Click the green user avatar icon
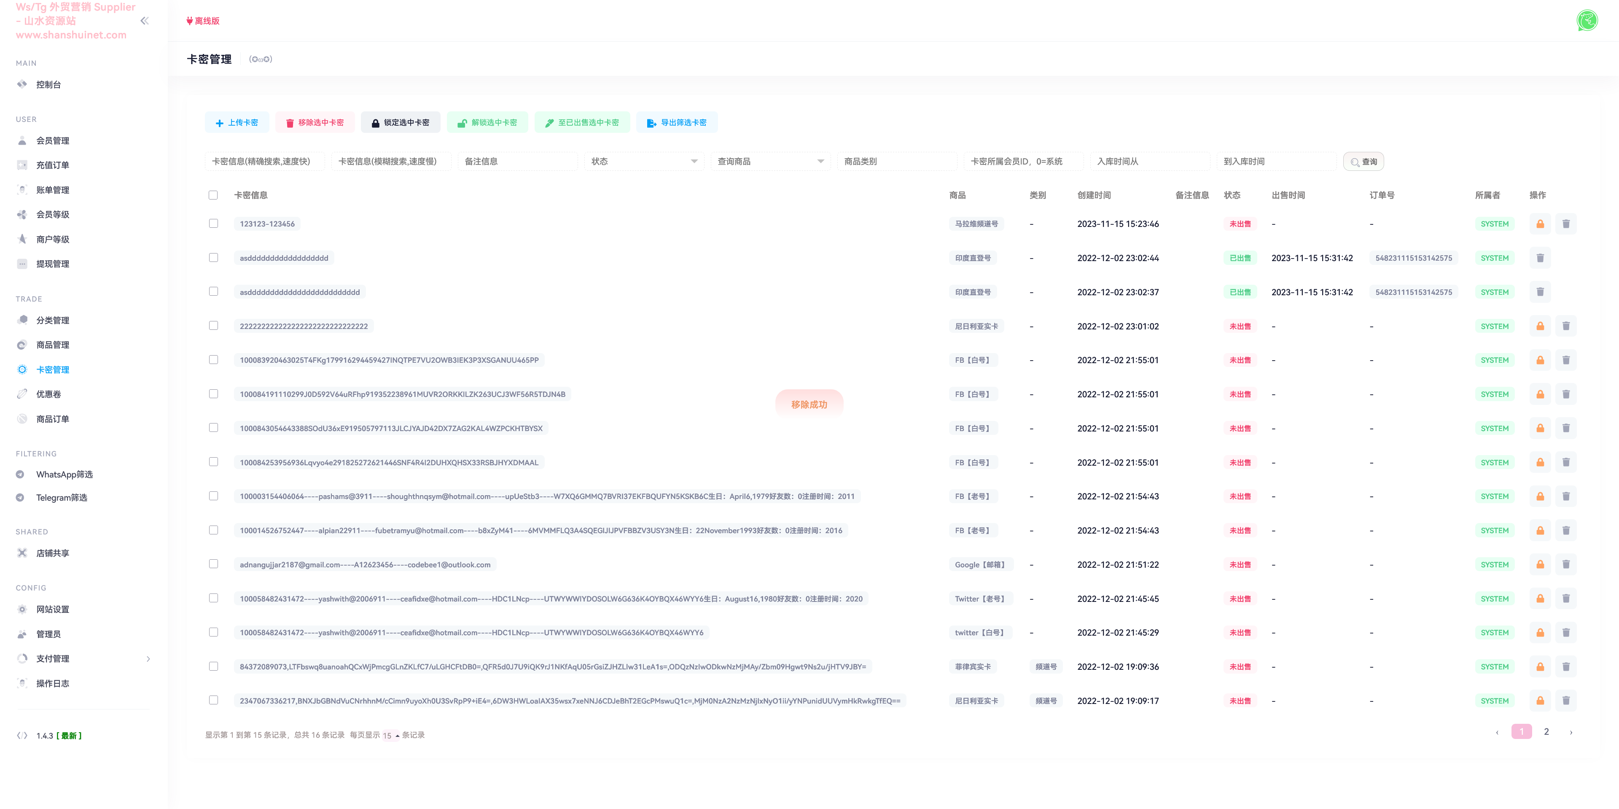This screenshot has height=809, width=1619. pos(1587,21)
